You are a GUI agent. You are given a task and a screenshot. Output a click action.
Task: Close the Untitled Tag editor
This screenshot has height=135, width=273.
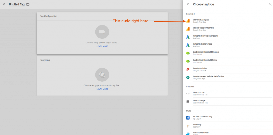(4, 4)
